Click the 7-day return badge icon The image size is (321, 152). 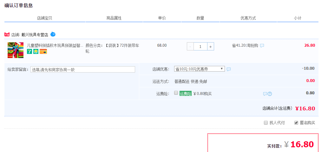[29, 51]
